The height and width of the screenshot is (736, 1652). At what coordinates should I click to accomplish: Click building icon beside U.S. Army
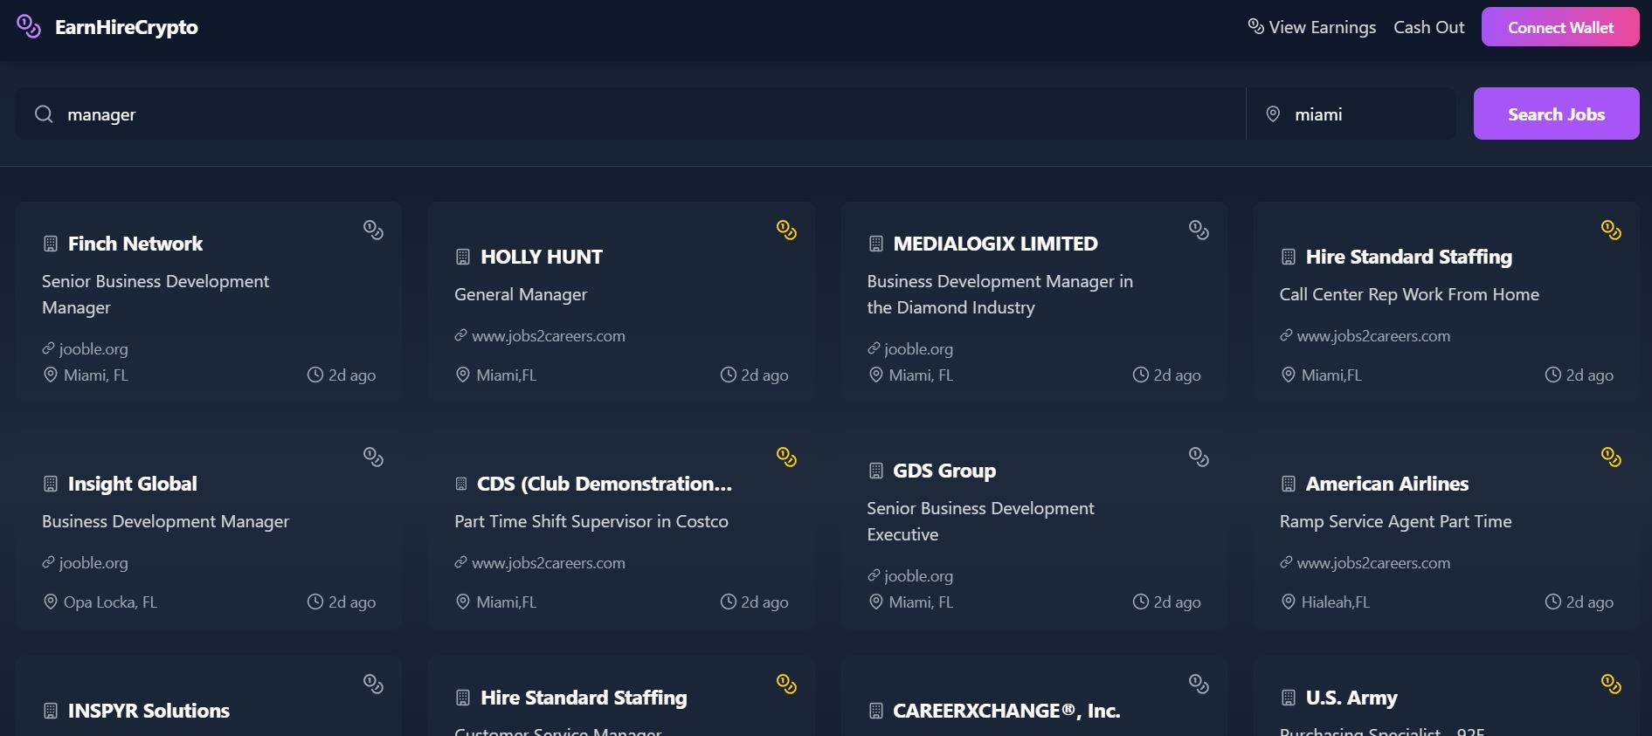(1288, 698)
